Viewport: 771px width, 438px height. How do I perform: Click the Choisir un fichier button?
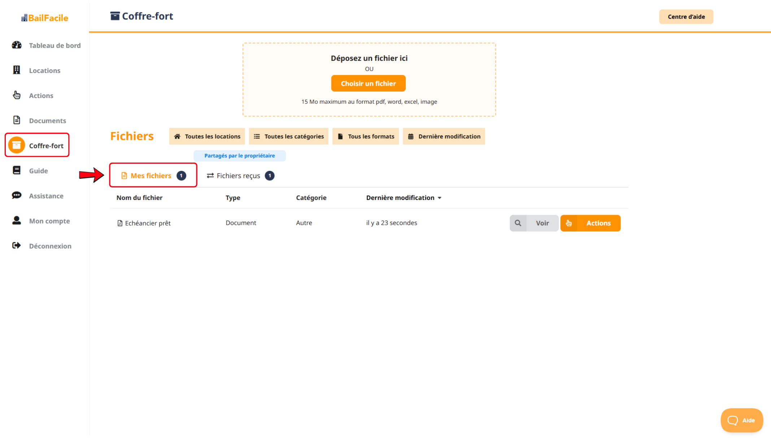[x=368, y=83]
